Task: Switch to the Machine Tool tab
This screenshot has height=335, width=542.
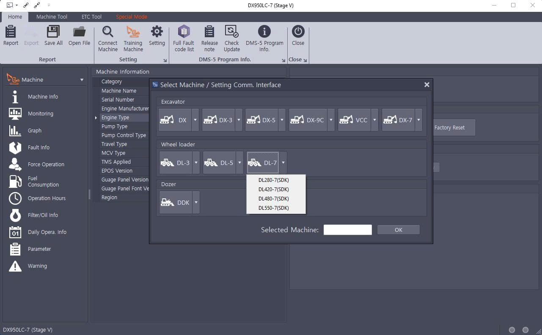Action: click(x=52, y=17)
